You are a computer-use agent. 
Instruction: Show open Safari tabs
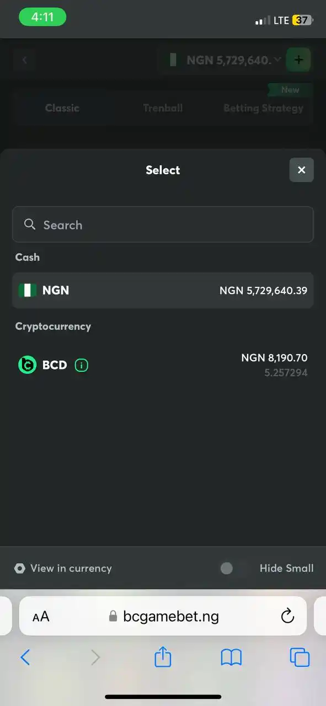(300, 657)
